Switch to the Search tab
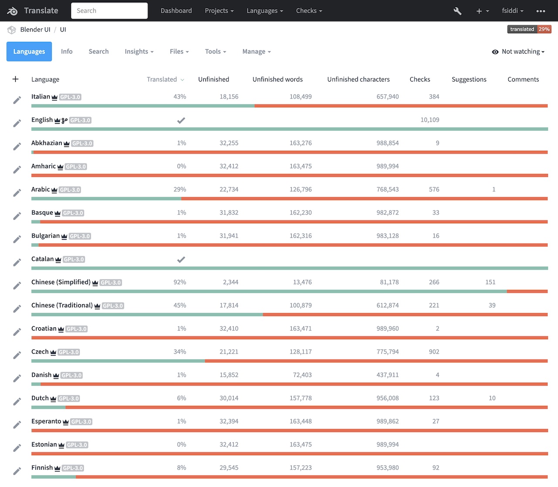 pos(99,51)
